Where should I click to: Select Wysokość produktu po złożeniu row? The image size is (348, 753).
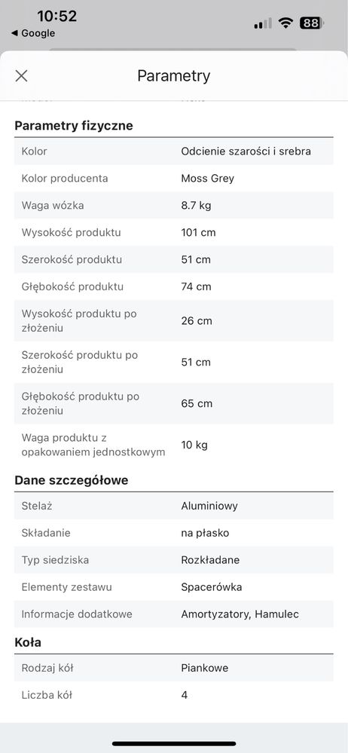174,321
